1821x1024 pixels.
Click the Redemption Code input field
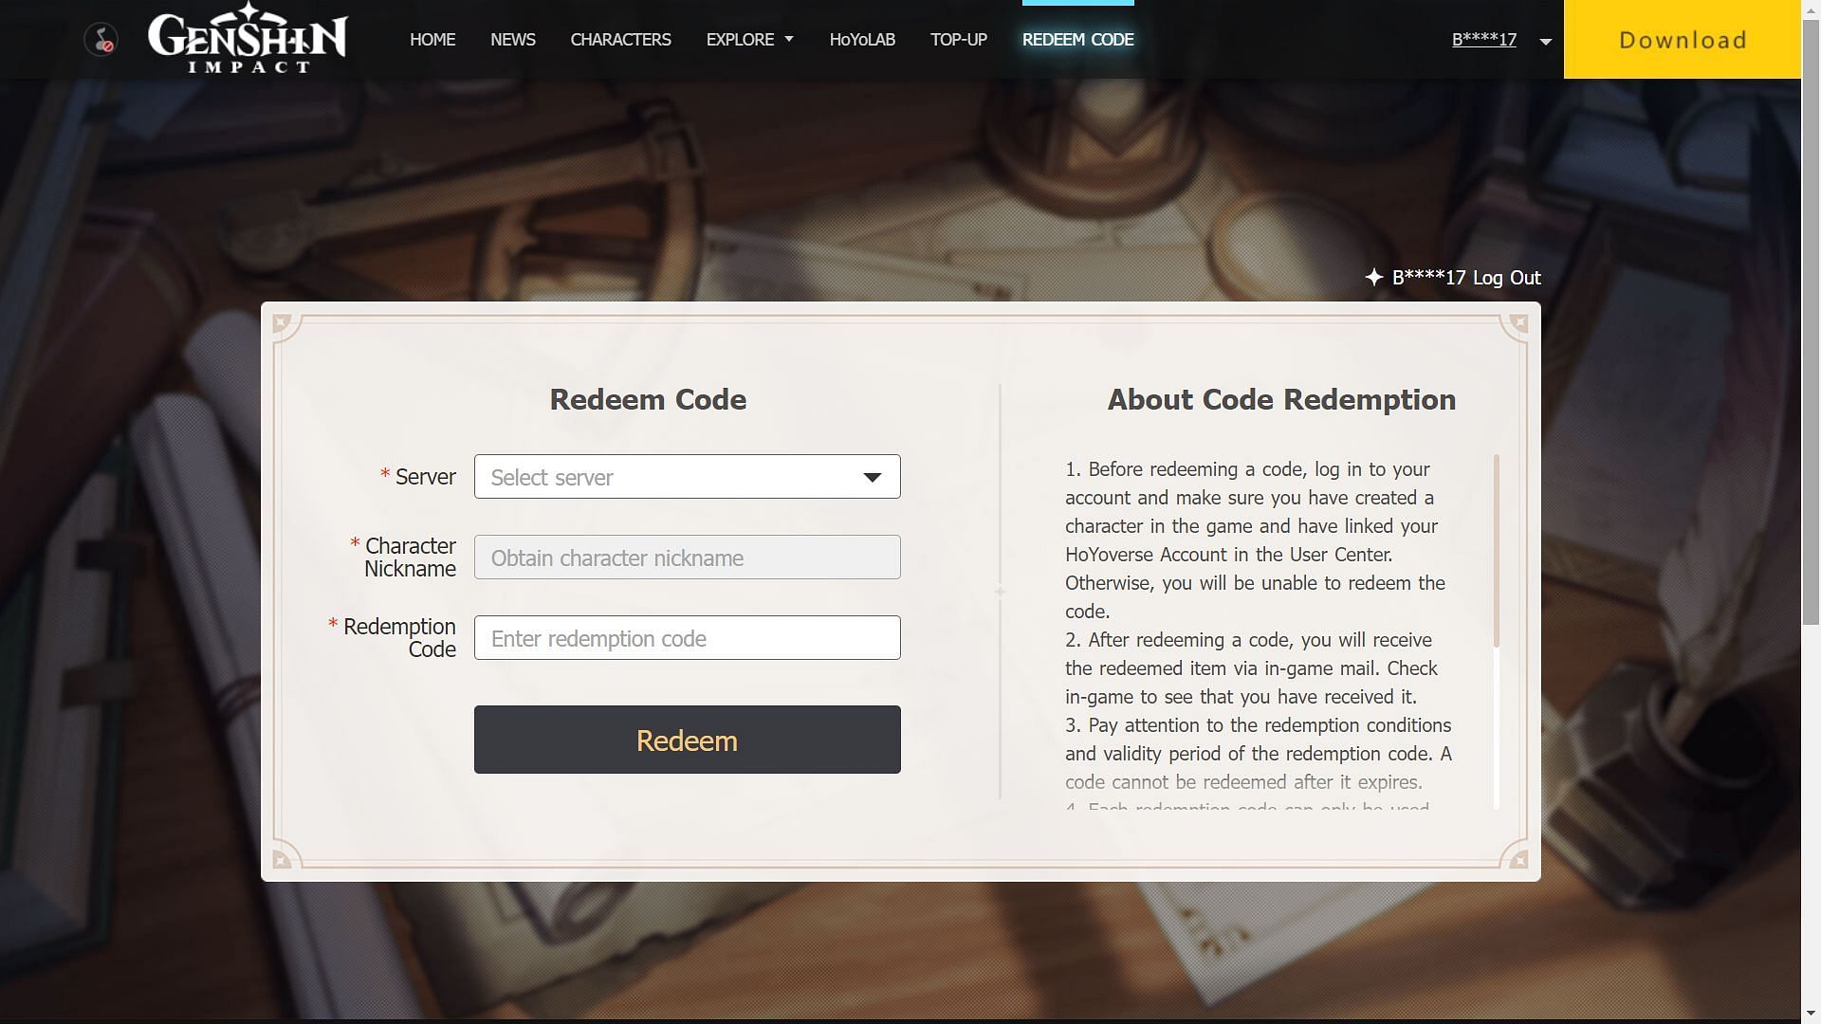(x=687, y=636)
